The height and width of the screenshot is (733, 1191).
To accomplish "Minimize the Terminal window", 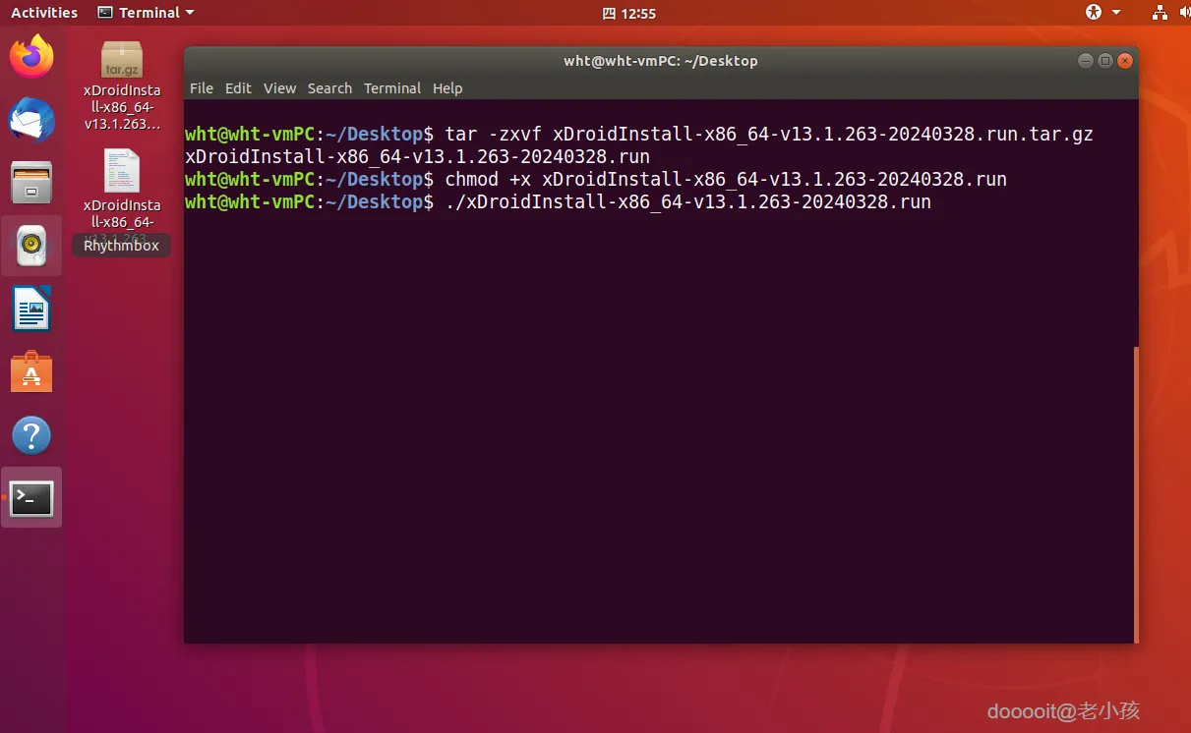I will pyautogui.click(x=1085, y=60).
